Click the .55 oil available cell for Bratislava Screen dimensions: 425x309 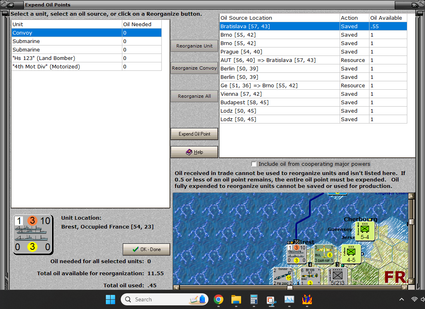tap(388, 26)
